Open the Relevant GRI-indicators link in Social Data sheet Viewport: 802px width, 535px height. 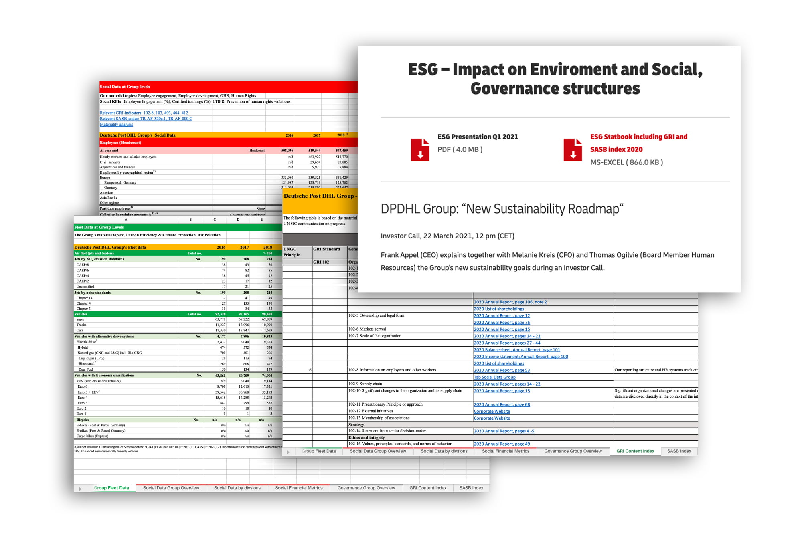pyautogui.click(x=144, y=113)
